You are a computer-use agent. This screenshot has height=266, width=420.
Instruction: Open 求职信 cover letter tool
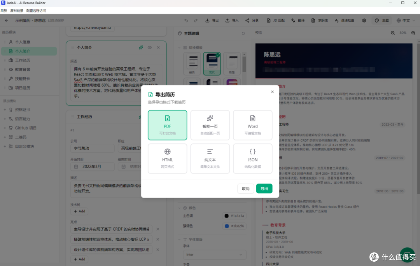(320, 20)
